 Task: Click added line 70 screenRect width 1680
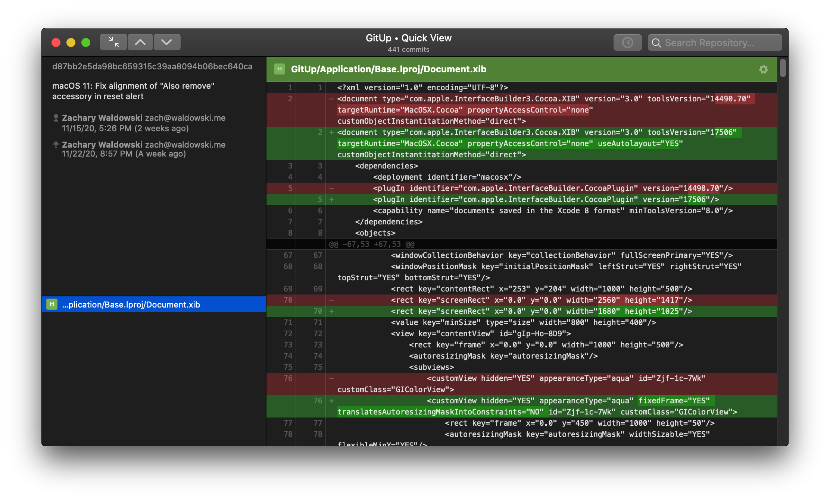click(x=541, y=311)
